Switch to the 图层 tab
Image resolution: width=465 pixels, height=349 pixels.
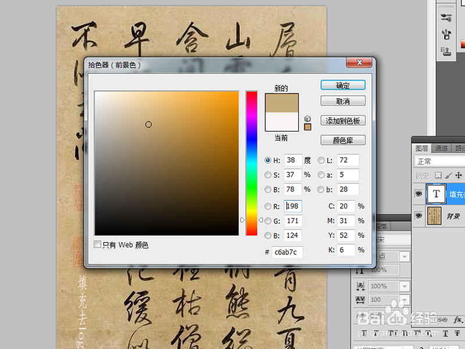point(422,148)
